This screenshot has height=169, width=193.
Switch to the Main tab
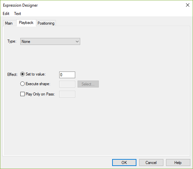click(x=9, y=23)
